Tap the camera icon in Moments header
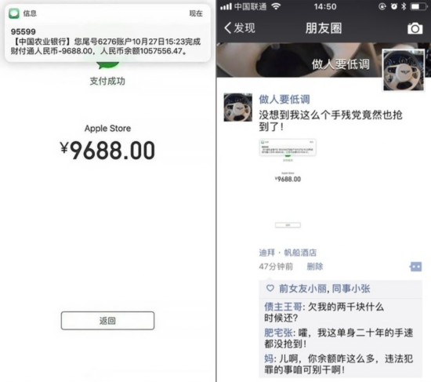 click(415, 28)
